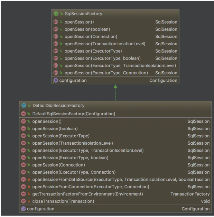Image resolution: width=214 pixels, height=217 pixels.
Task: Click method icon of openSession() in SqlSessionFactory
Action: pos(56,22)
